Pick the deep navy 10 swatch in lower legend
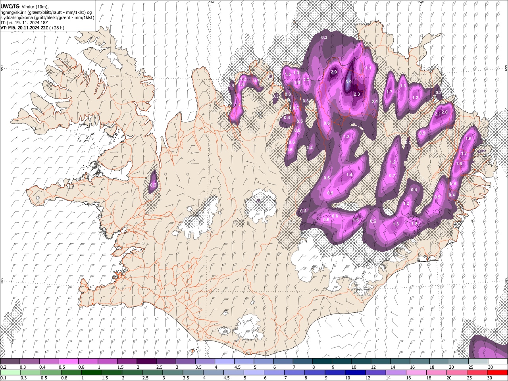Screen dimensions: 508x381 355,372
